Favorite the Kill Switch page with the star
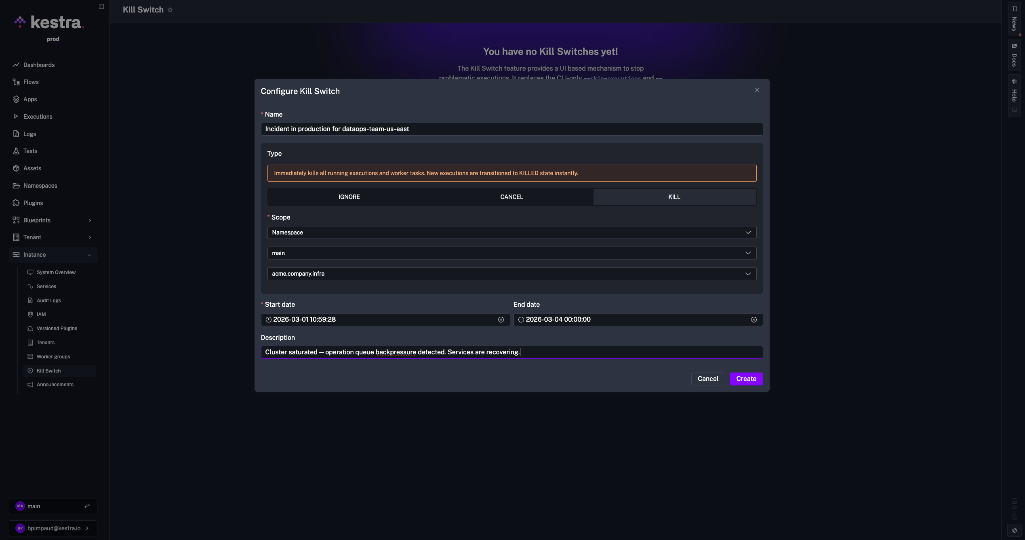Screen dimensions: 1025x540 170,9
